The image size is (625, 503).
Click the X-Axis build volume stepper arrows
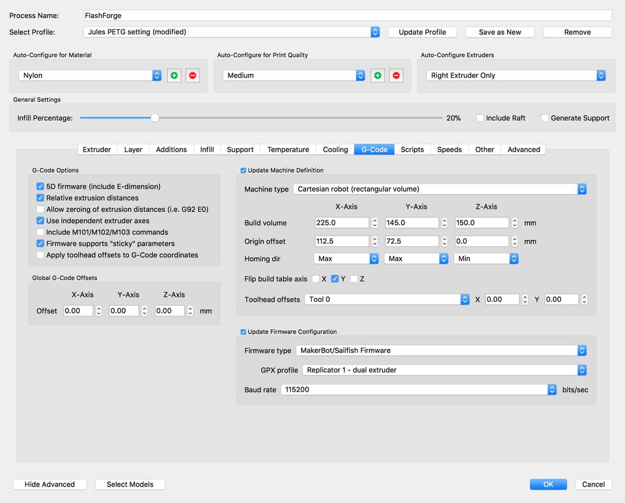(375, 223)
